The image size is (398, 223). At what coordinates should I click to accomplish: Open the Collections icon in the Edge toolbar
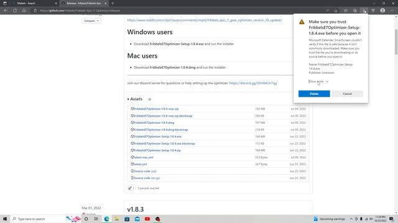(355, 11)
